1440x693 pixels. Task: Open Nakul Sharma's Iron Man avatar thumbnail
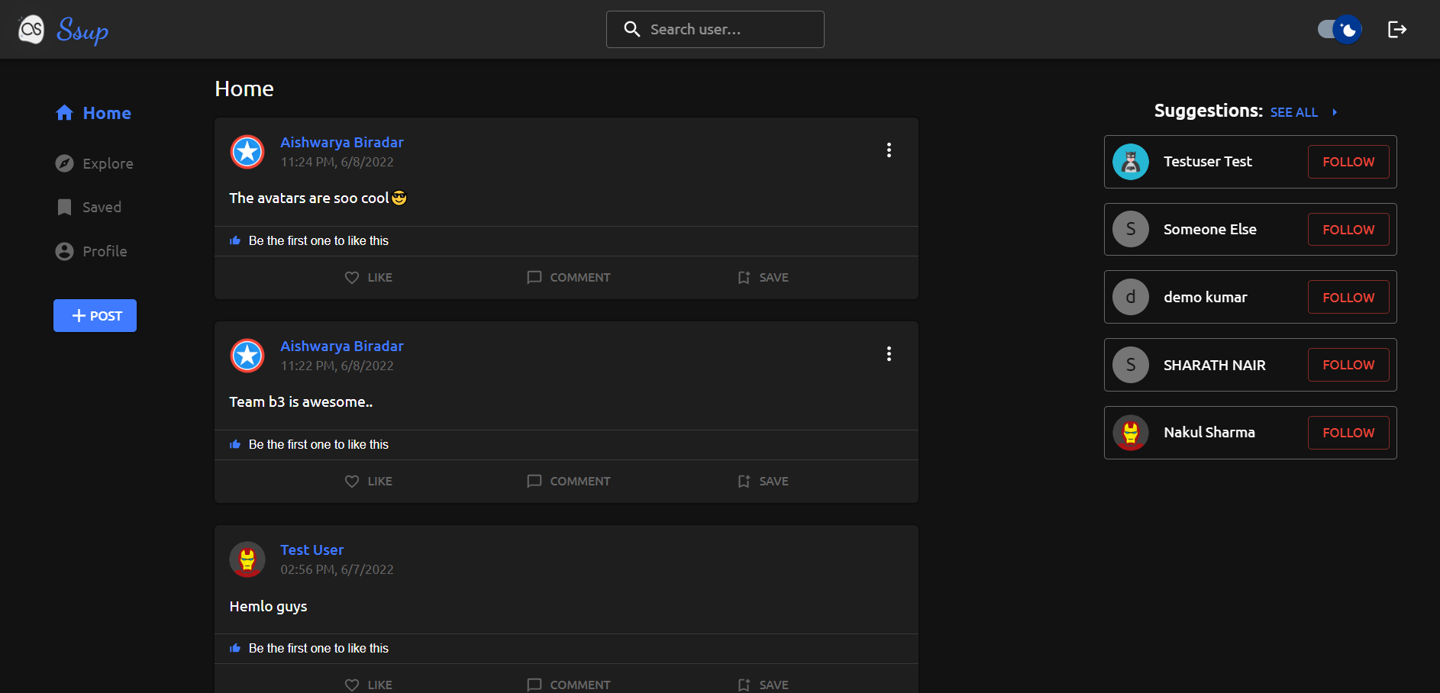coord(1131,433)
